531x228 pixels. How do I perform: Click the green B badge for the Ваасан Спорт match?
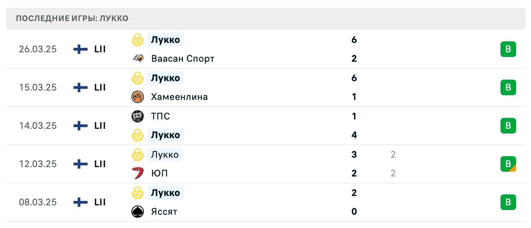point(508,49)
